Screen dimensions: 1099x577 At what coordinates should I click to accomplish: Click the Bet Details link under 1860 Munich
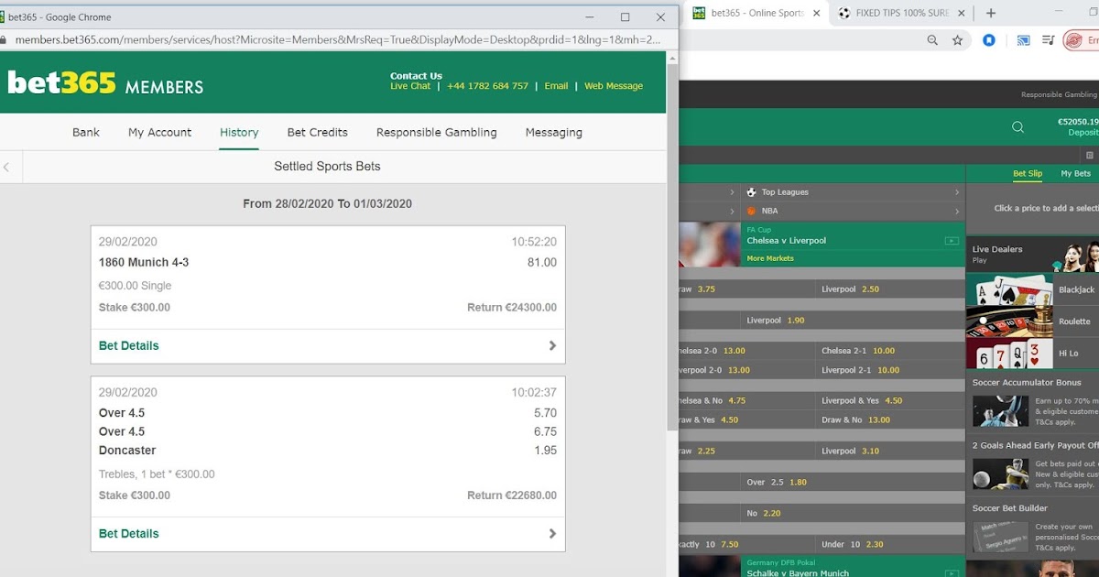[128, 345]
